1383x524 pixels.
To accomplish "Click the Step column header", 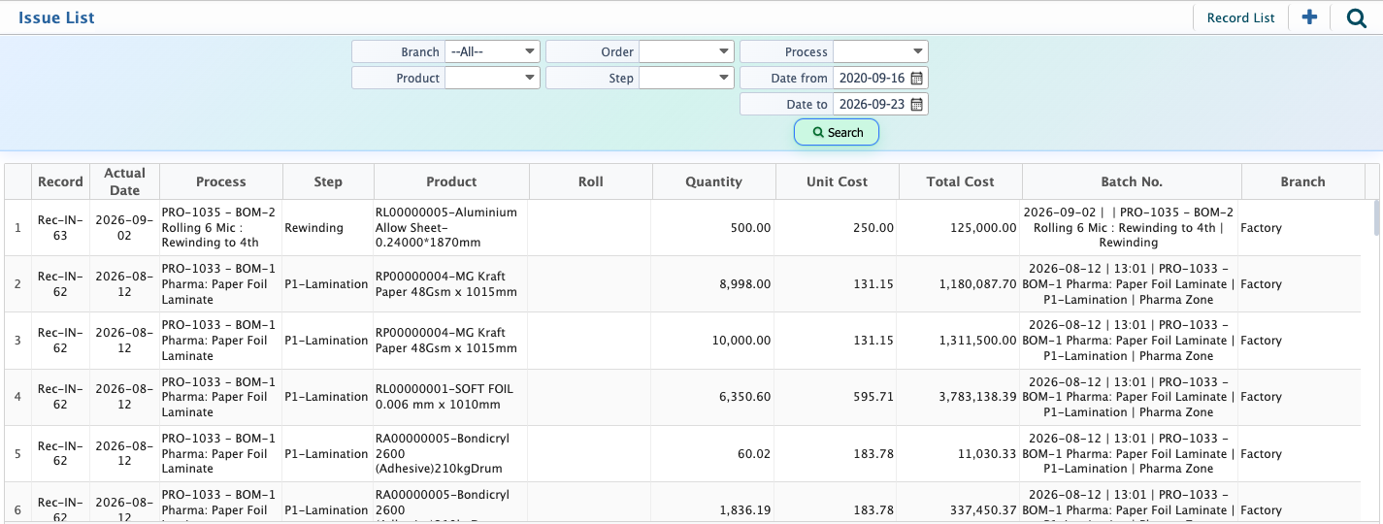I will click(x=328, y=181).
